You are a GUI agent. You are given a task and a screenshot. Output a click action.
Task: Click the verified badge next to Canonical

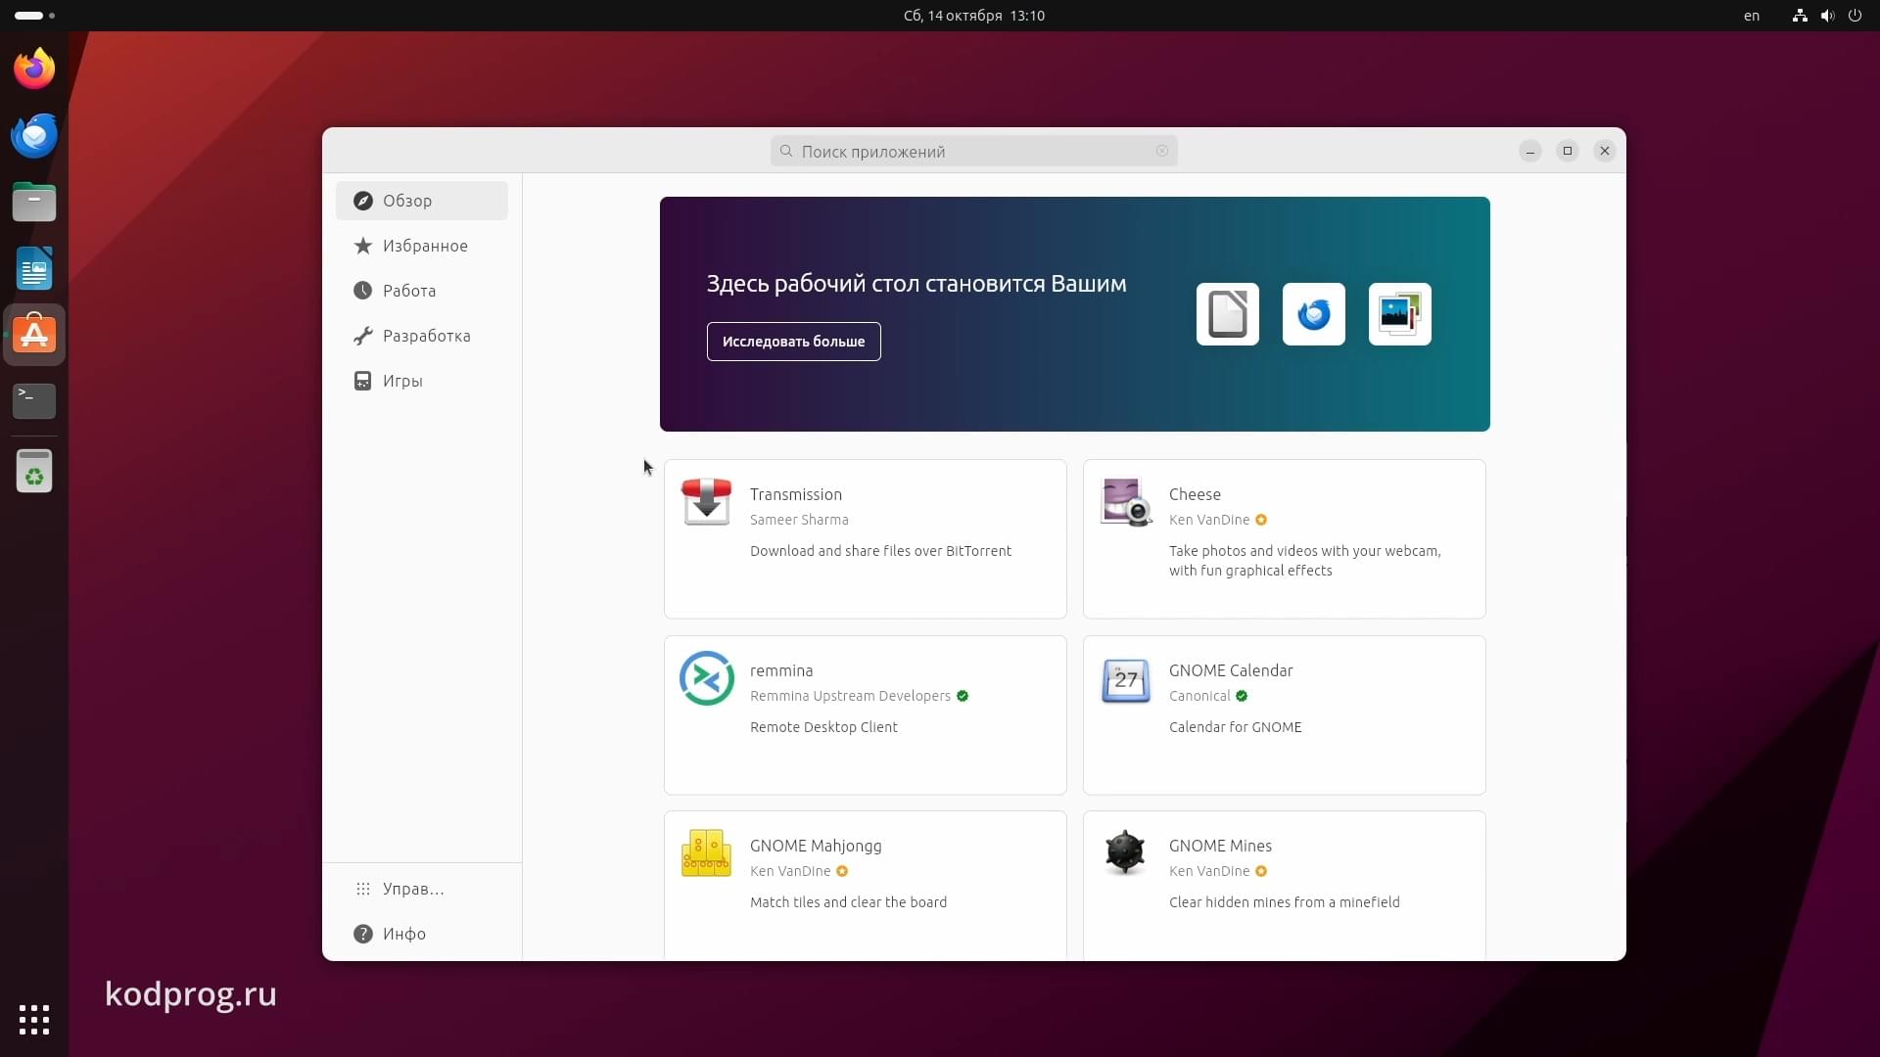click(1241, 696)
